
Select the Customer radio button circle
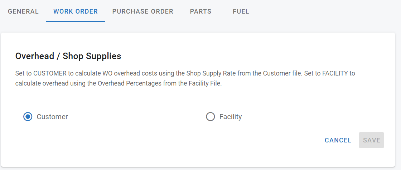(28, 117)
